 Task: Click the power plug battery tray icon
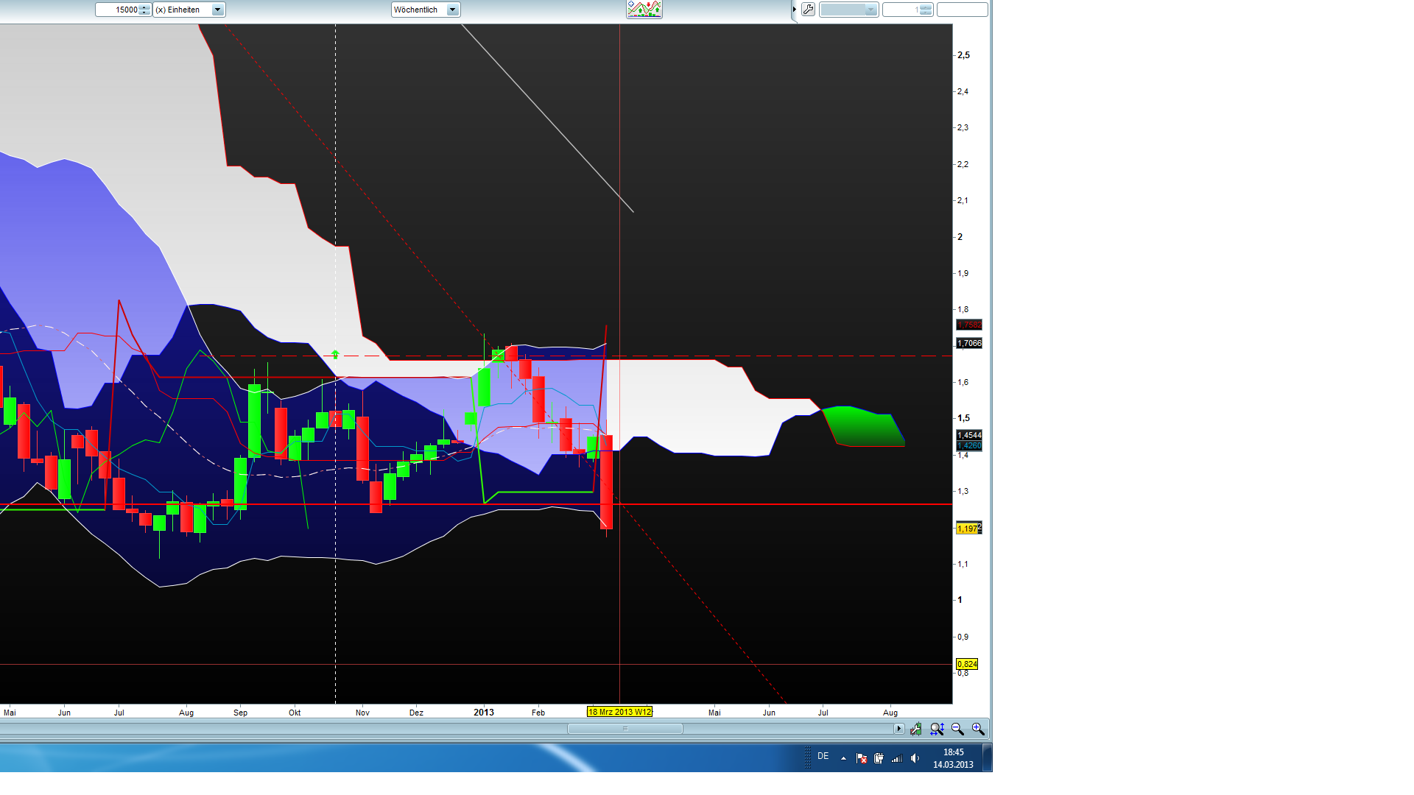tap(879, 758)
